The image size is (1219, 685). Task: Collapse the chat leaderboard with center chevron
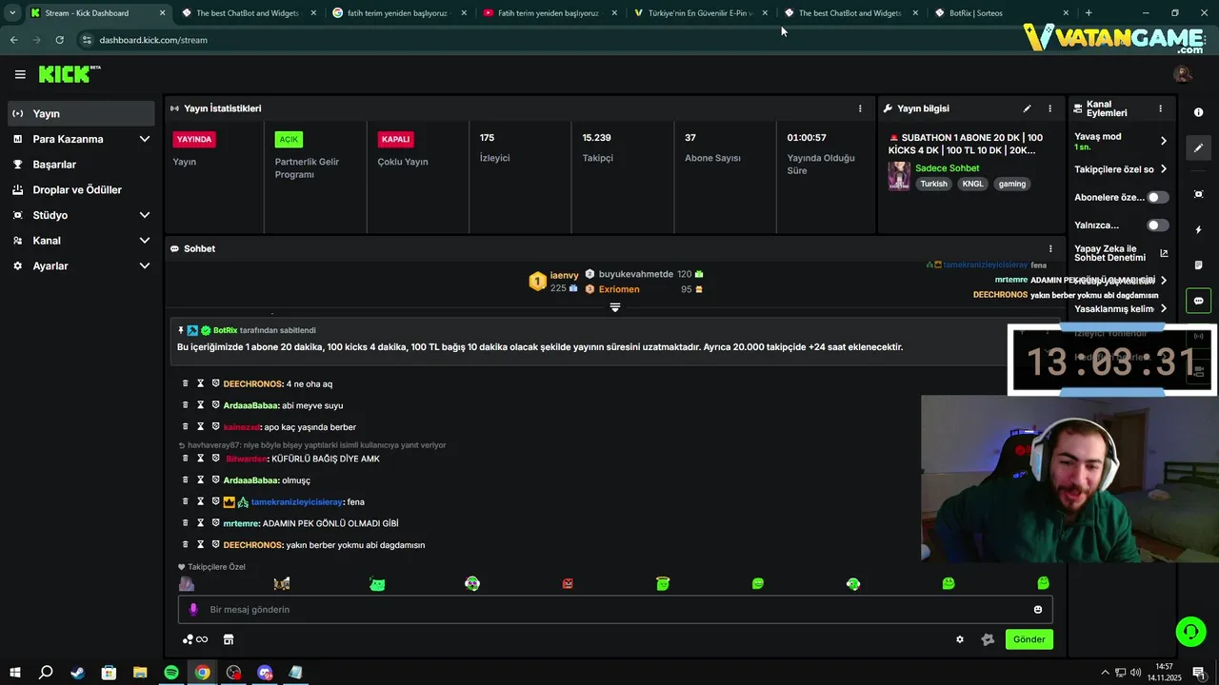click(x=615, y=307)
